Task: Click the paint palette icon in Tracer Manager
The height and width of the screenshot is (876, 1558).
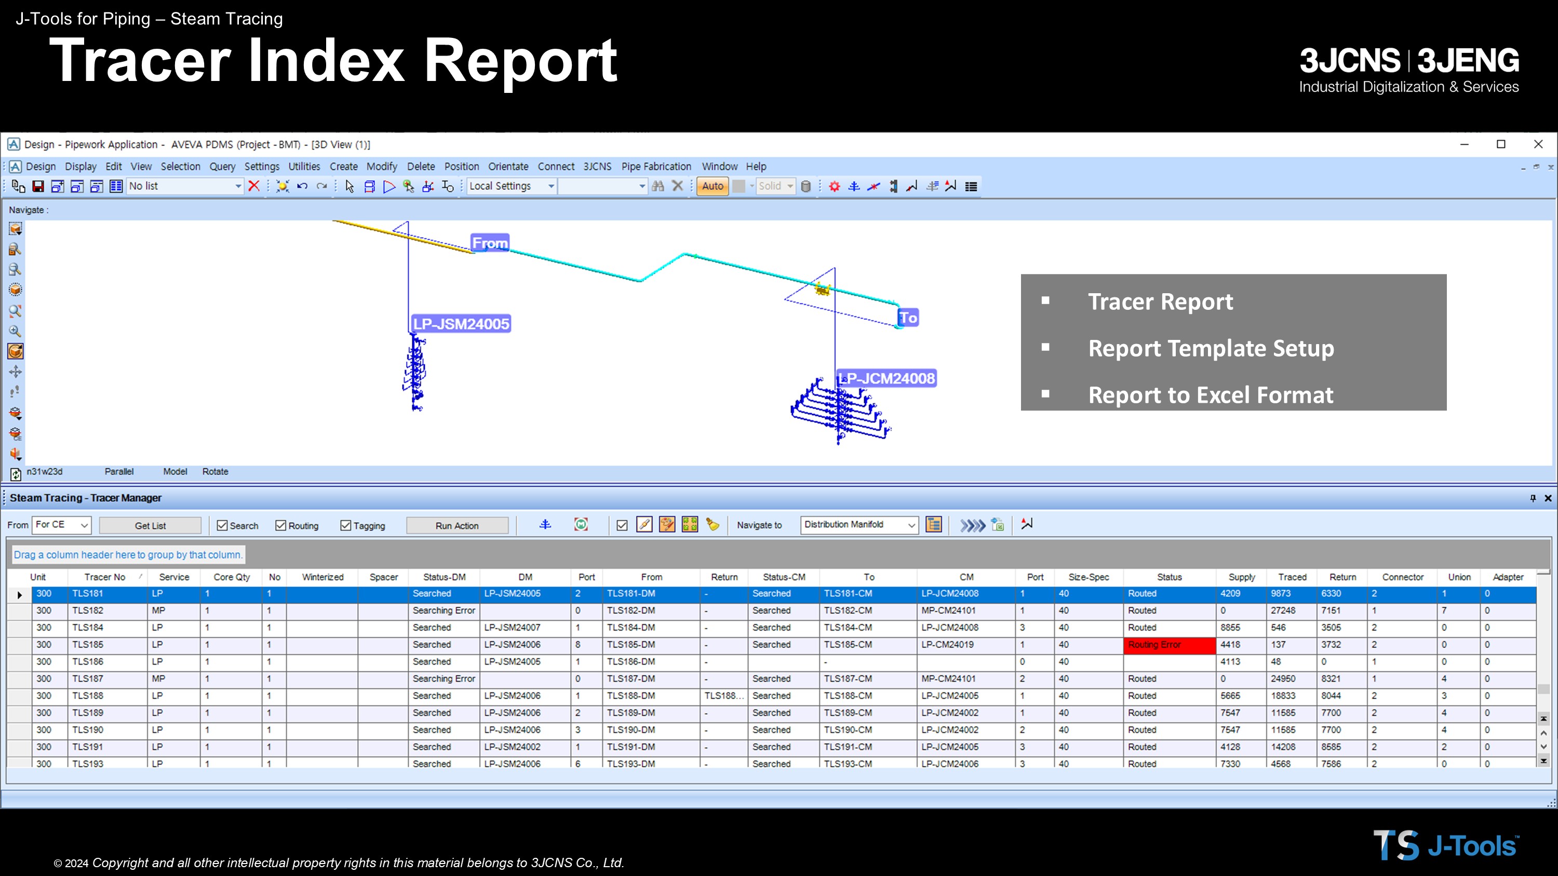Action: click(667, 525)
